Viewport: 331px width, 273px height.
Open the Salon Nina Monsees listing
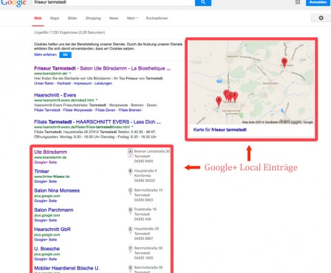pos(57,190)
